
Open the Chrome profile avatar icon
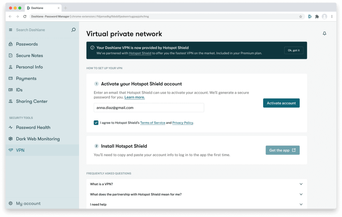tap(324, 16)
